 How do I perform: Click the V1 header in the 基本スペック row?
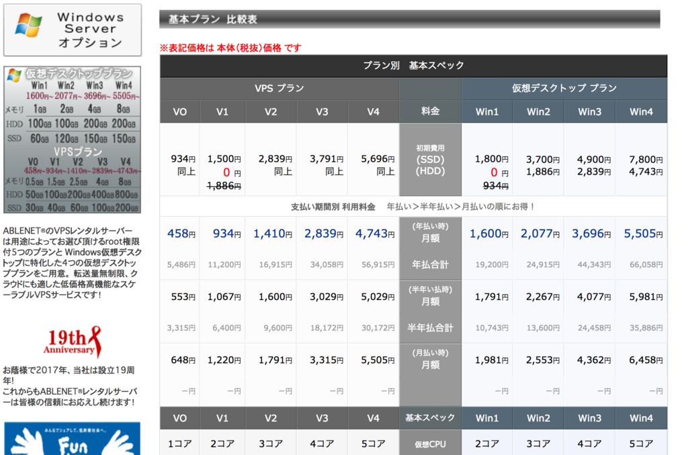[x=222, y=418]
